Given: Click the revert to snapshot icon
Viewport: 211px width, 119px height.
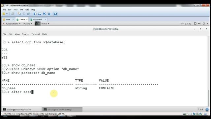Looking at the screenshot, I should tap(24, 14).
